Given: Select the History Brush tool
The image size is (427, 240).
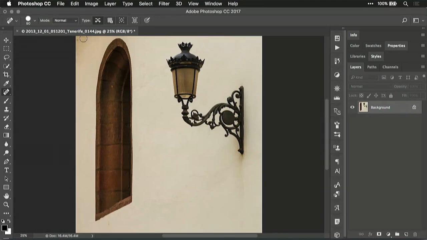Looking at the screenshot, I should click(x=6, y=118).
